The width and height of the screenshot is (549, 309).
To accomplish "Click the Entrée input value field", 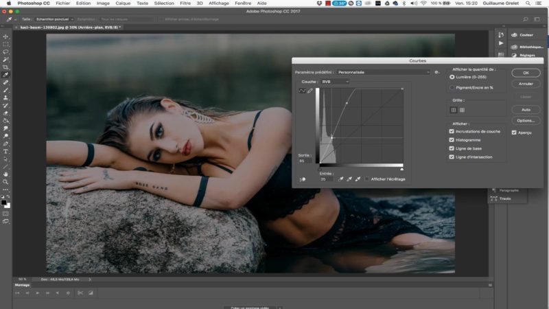I will pyautogui.click(x=325, y=179).
